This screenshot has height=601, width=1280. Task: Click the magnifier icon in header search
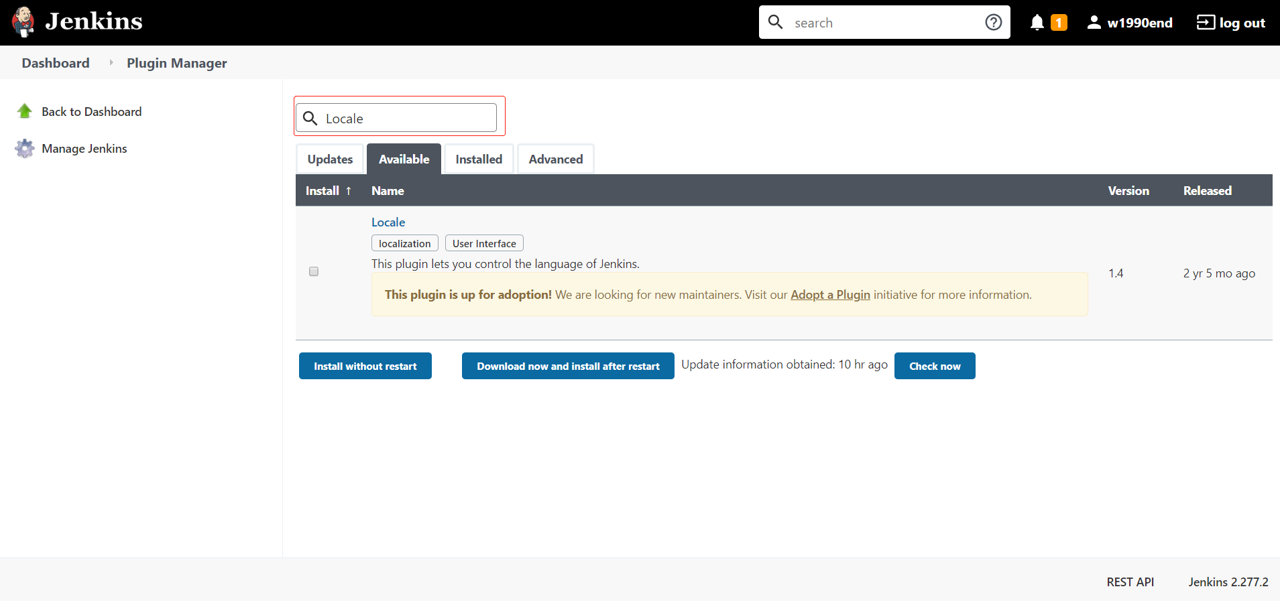(776, 22)
